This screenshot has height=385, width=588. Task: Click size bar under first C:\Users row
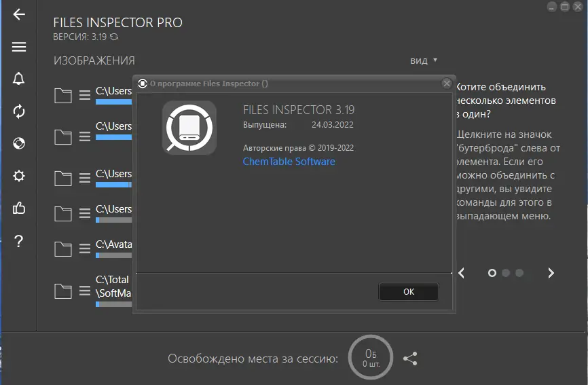click(x=113, y=102)
